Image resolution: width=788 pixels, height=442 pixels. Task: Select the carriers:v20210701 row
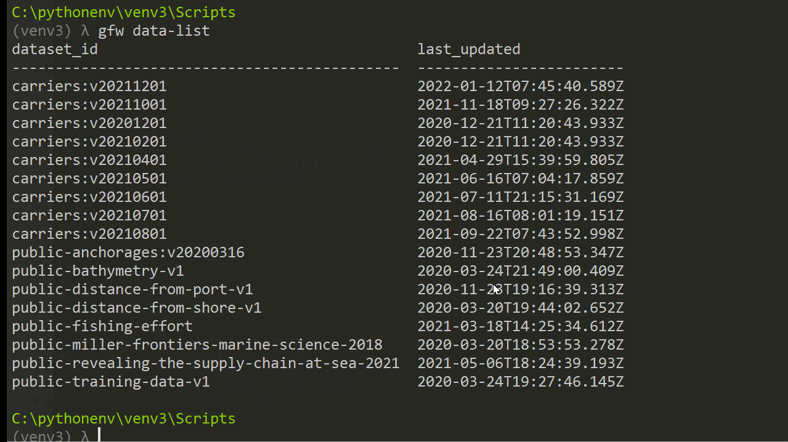click(89, 215)
